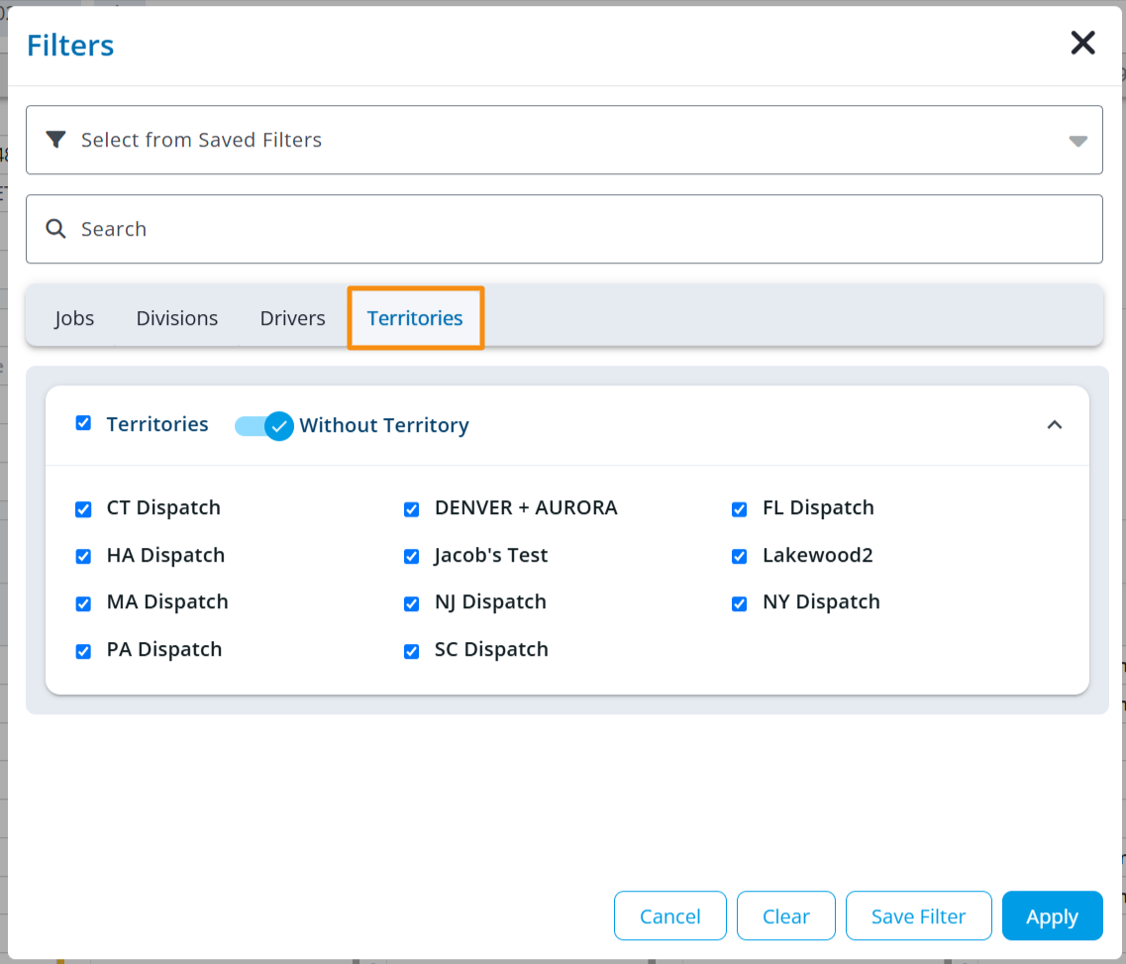Screen dimensions: 1126x964
Task: Uncheck the DENVER + AURORA checkbox
Action: coord(411,509)
